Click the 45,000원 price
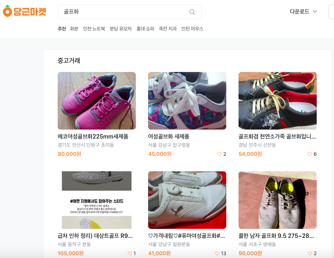Screen dimensions: 334x258 click(160, 154)
